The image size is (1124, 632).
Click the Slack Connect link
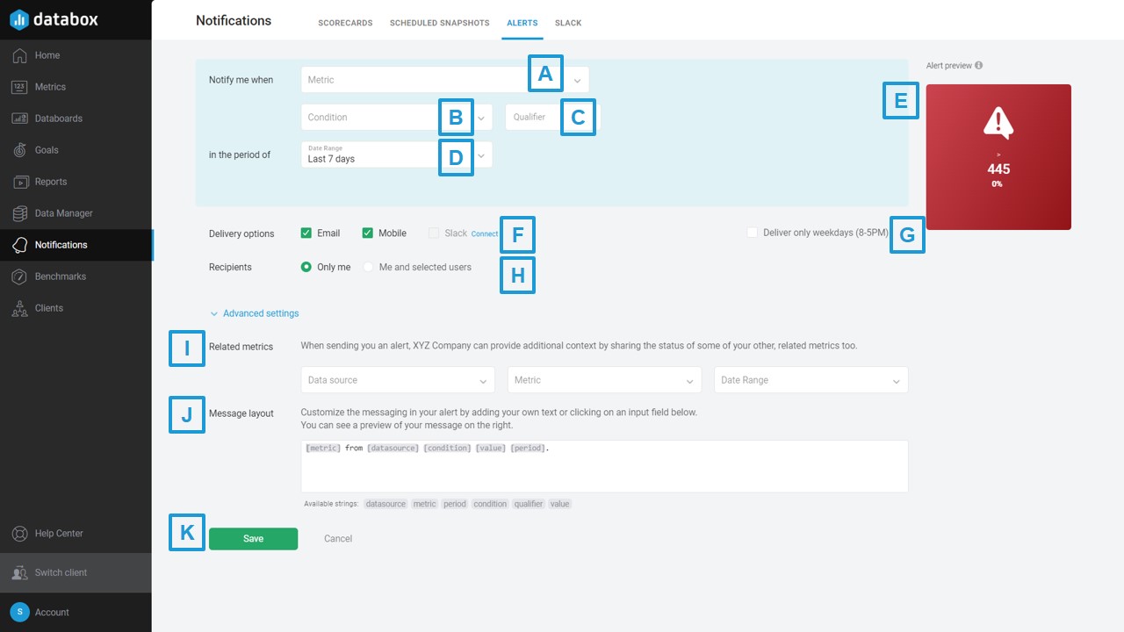pyautogui.click(x=485, y=234)
